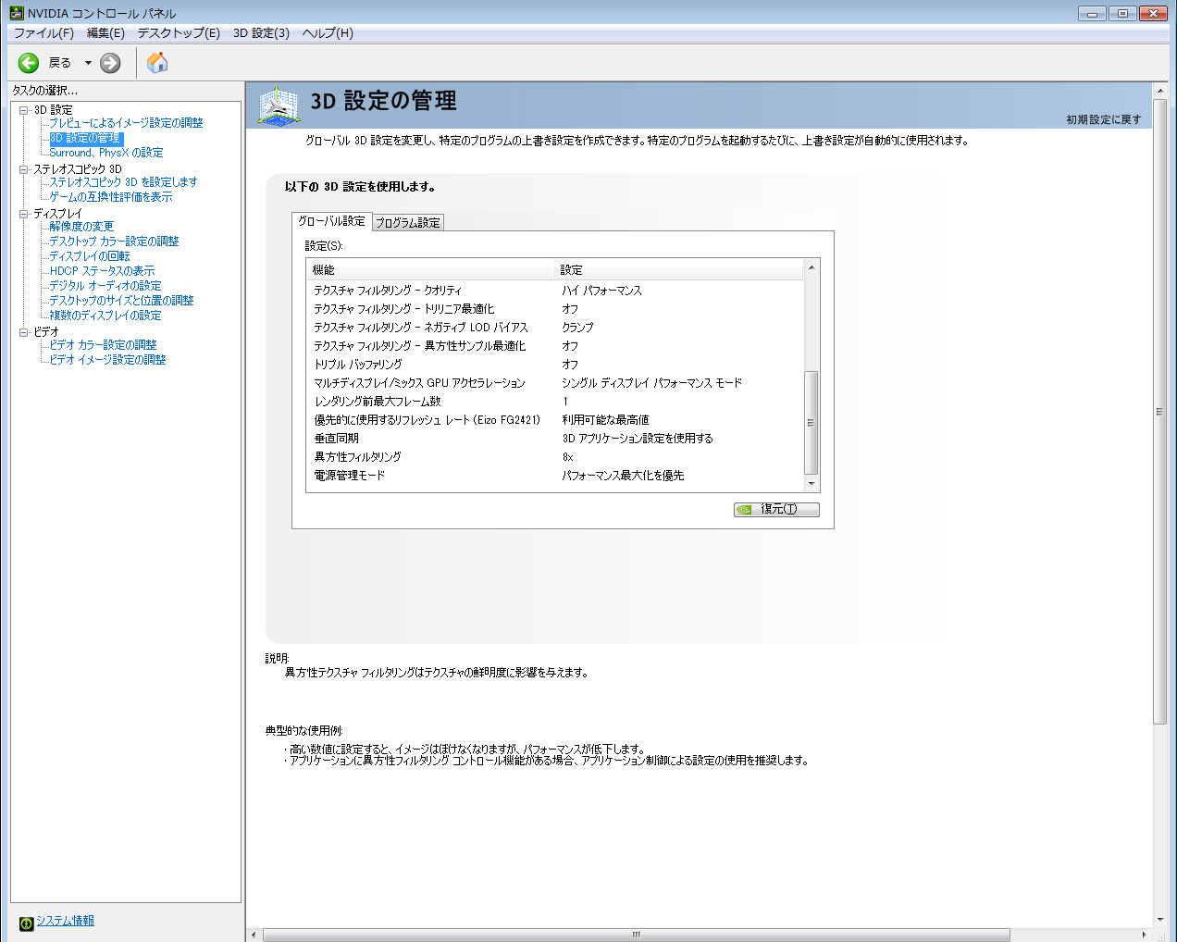Image resolution: width=1177 pixels, height=942 pixels.
Task: Collapse the ディスプレイ tree node
Action: click(x=24, y=214)
